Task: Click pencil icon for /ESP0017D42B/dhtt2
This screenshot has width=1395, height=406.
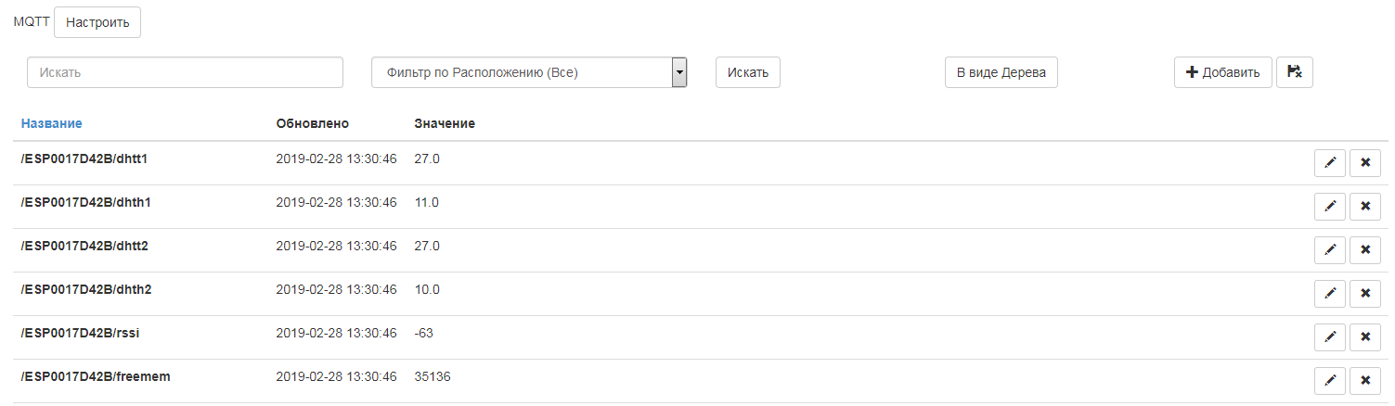Action: pyautogui.click(x=1330, y=249)
